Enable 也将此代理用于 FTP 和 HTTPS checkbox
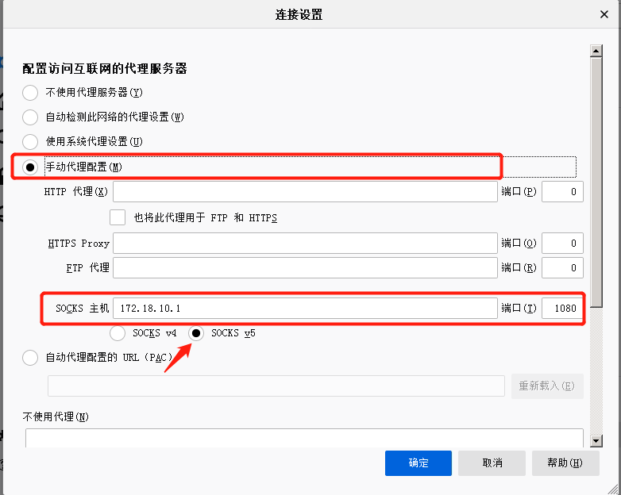The width and height of the screenshot is (621, 495). point(118,217)
